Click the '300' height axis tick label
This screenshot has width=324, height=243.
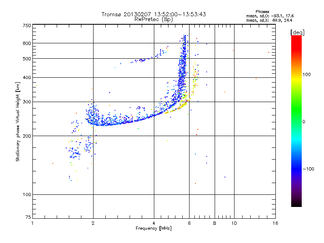[x=27, y=102]
